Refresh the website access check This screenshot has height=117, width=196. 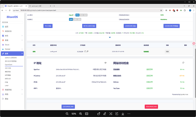(x=183, y=63)
